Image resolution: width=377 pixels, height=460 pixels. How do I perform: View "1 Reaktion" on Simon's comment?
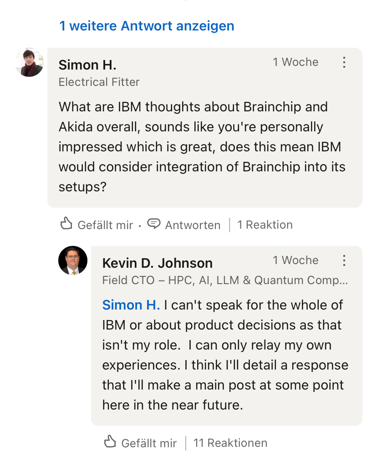pyautogui.click(x=265, y=225)
